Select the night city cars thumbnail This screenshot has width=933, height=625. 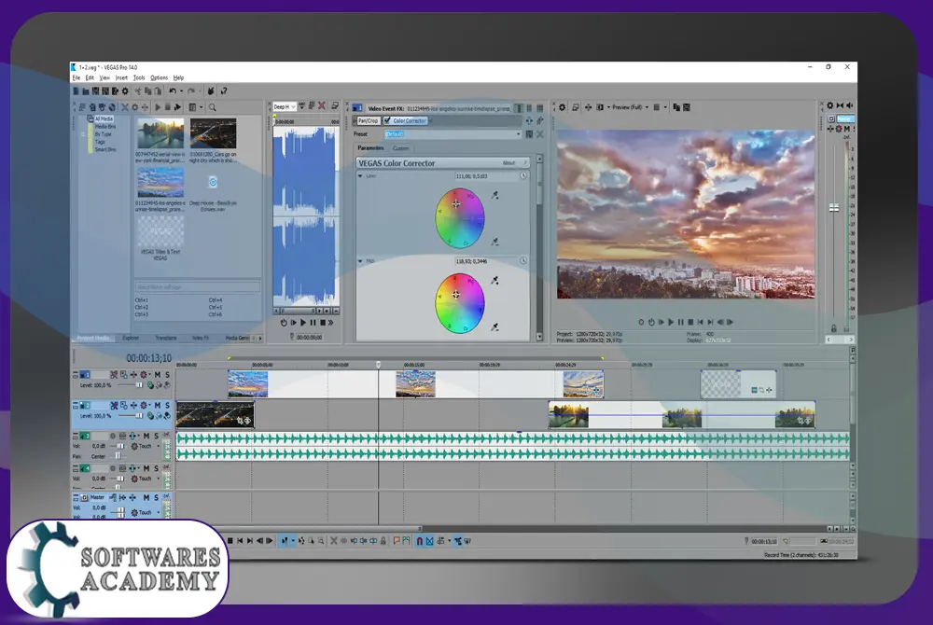pos(213,133)
